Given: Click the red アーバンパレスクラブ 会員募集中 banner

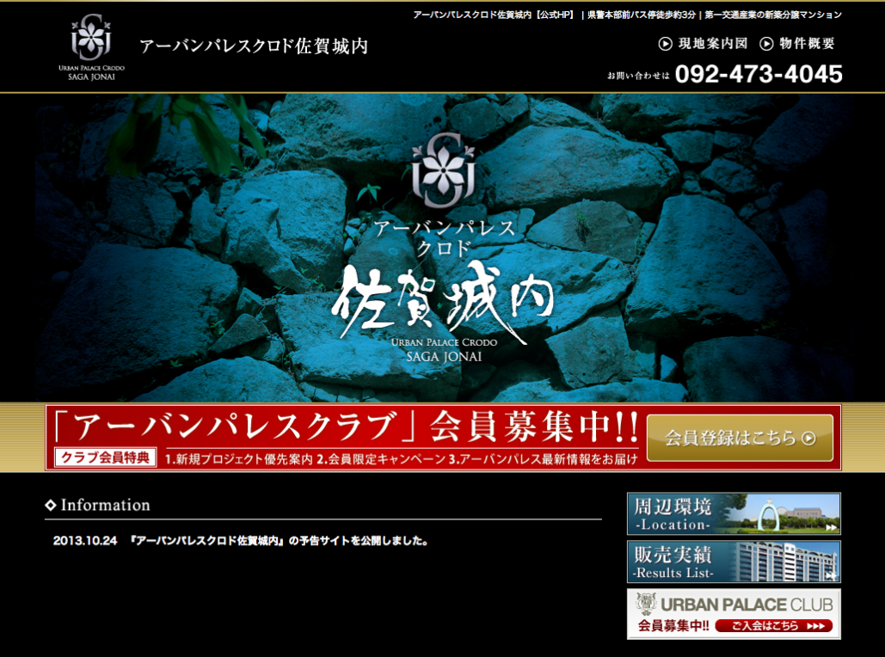Looking at the screenshot, I should (443, 438).
